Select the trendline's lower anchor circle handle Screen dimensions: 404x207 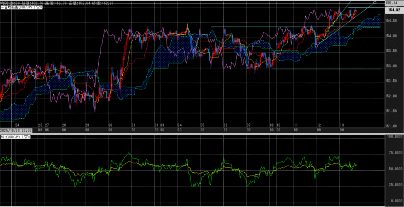coord(316,46)
